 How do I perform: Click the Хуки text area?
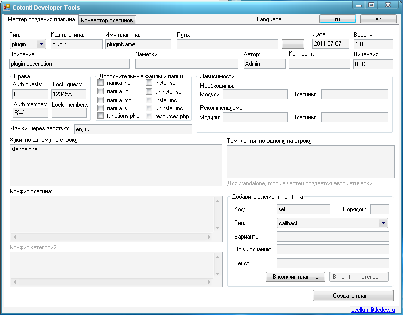(x=116, y=165)
